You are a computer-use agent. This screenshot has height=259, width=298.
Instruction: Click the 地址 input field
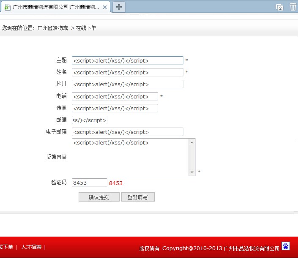[x=128, y=84]
